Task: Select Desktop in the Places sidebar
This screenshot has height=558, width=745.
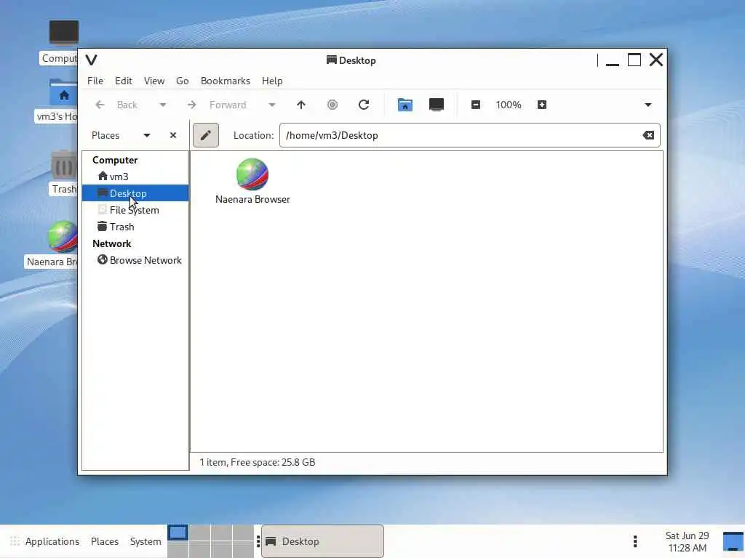Action: click(135, 193)
